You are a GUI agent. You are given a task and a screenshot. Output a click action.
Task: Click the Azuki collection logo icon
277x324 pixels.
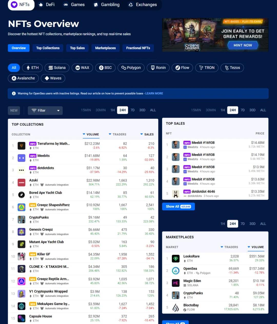click(x=22, y=182)
